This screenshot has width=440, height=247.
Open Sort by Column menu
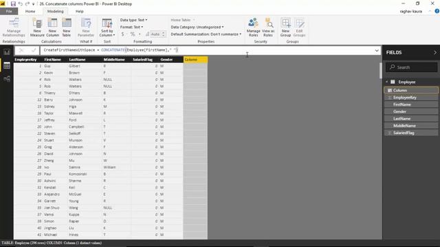[107, 27]
